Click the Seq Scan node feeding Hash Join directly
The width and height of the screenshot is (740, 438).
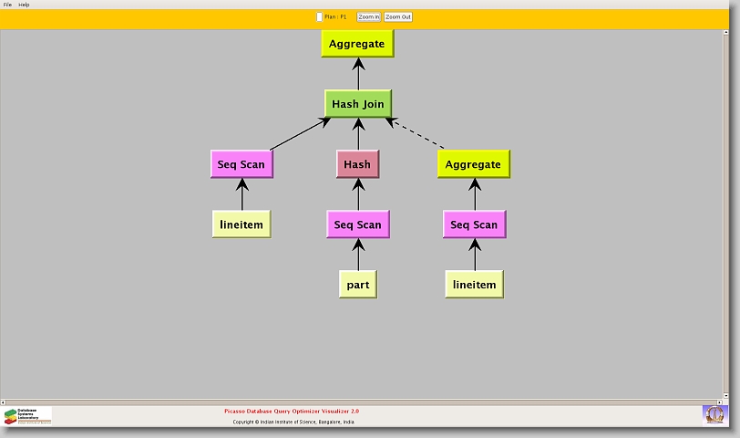click(242, 164)
